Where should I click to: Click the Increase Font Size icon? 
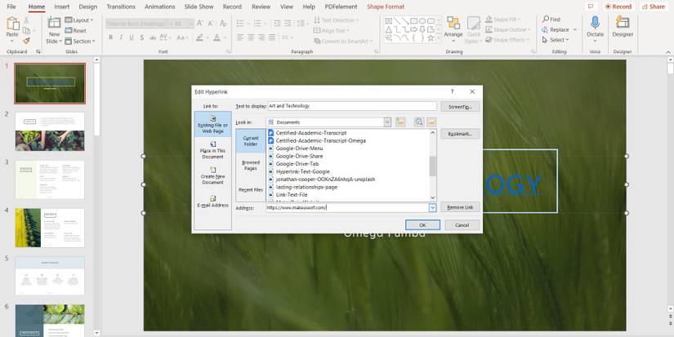tap(200, 24)
